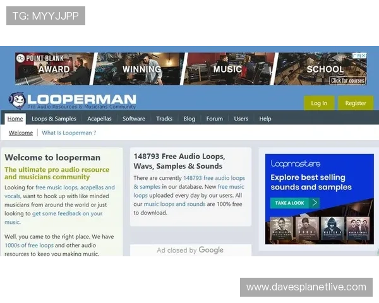Click the Loopmasters ad logo

pyautogui.click(x=295, y=163)
